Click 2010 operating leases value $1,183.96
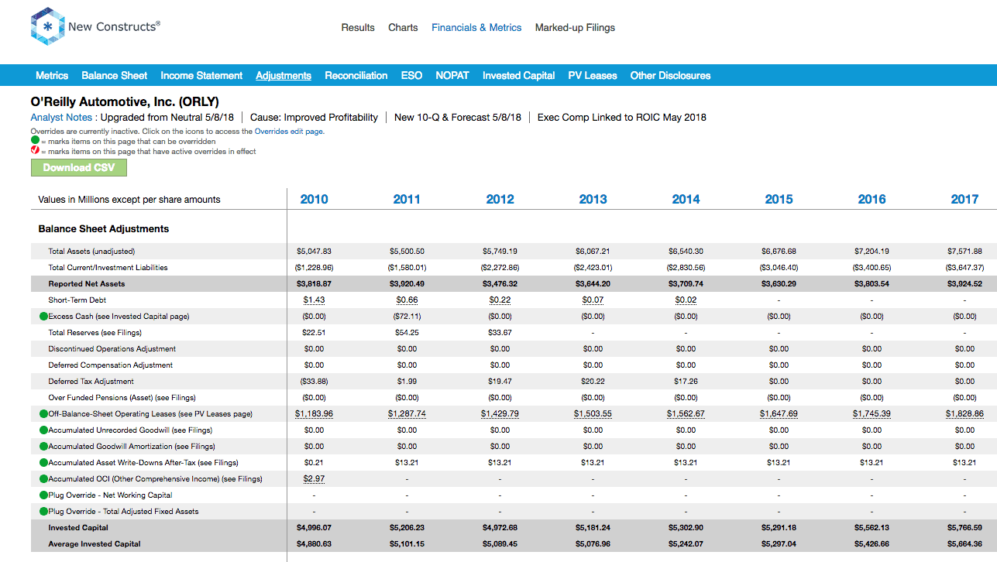Image resolution: width=997 pixels, height=562 pixels. pos(314,413)
